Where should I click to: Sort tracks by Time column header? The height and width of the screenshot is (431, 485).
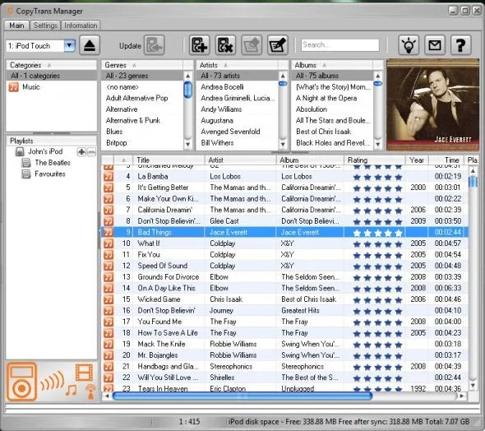(446, 160)
